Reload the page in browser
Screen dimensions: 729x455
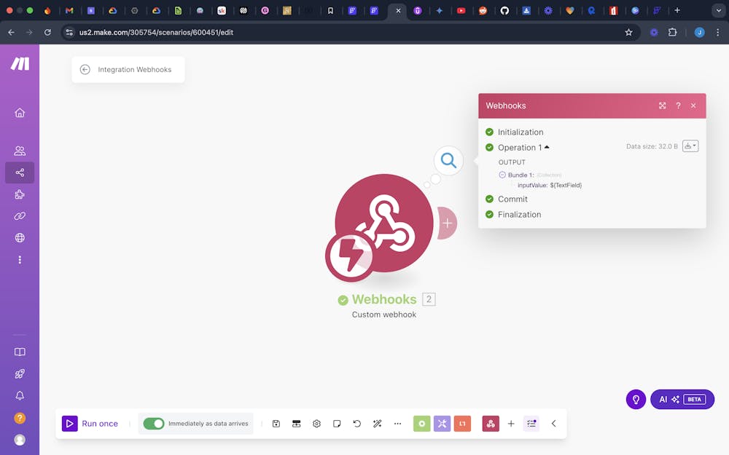(47, 33)
